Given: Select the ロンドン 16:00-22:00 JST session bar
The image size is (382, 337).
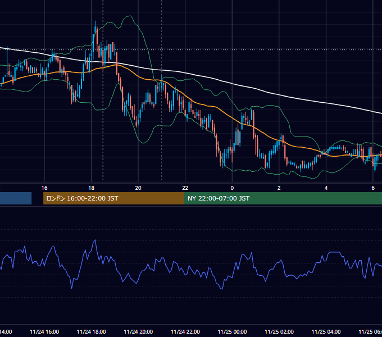Looking at the screenshot, I should coord(113,198).
